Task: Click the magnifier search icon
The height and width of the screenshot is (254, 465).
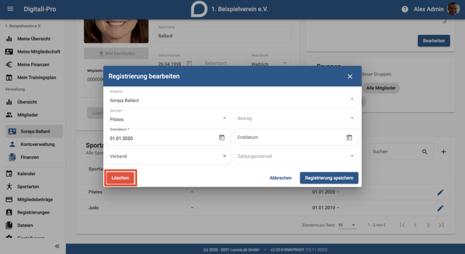Action: [x=425, y=152]
